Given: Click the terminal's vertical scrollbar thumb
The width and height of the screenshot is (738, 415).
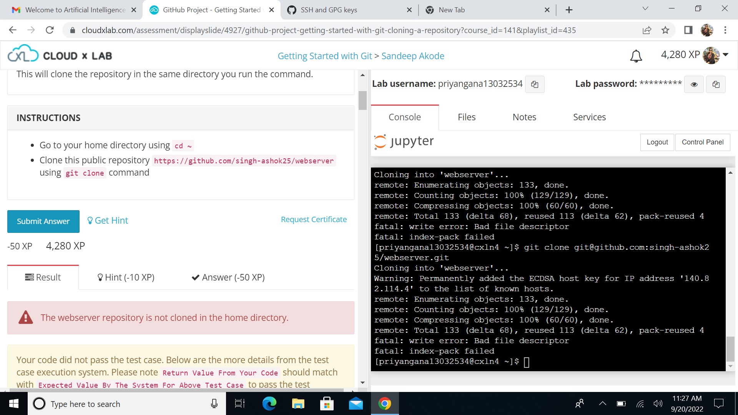Looking at the screenshot, I should coord(730,348).
